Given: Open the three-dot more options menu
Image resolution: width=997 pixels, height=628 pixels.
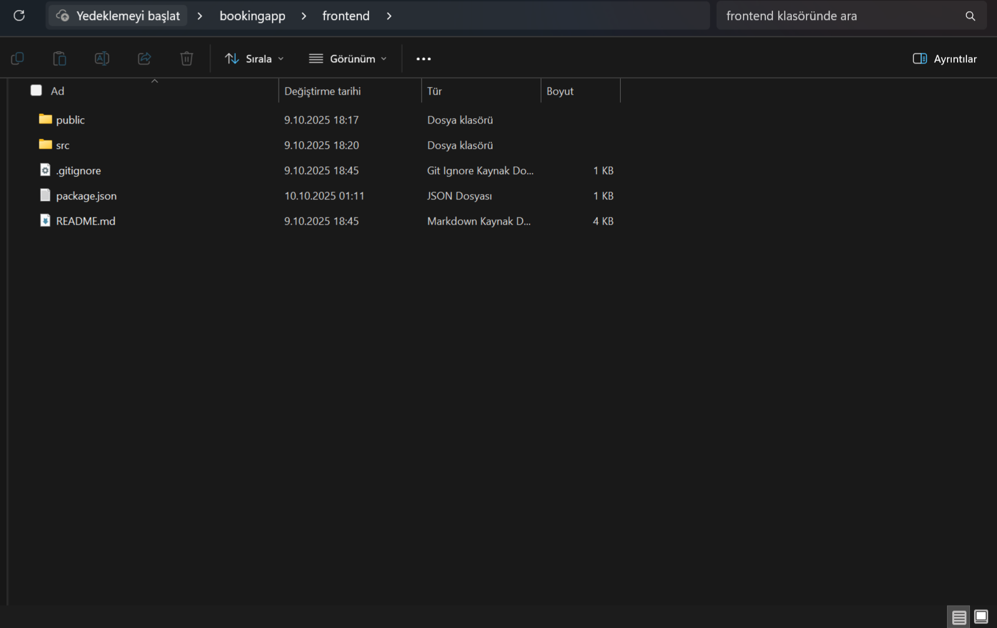Looking at the screenshot, I should 423,58.
